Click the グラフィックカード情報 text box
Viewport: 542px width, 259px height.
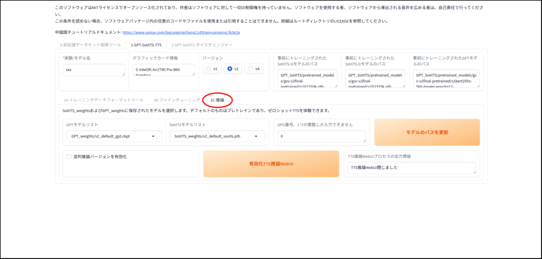164,70
